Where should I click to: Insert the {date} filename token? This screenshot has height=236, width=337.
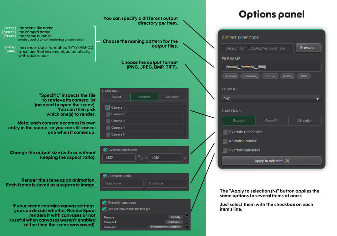point(287,76)
